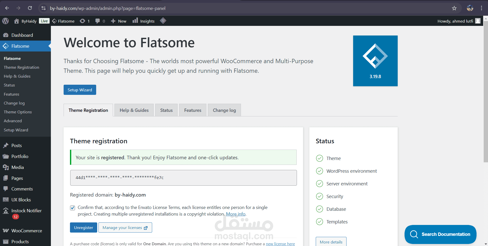Click the Unregister button
The width and height of the screenshot is (488, 246).
point(83,227)
